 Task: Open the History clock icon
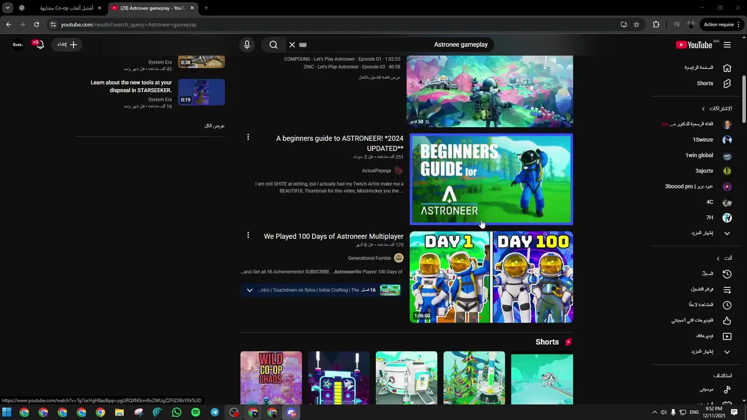[727, 274]
